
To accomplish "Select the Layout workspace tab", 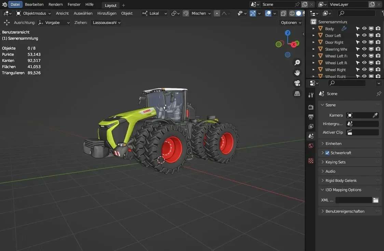I will (x=110, y=5).
